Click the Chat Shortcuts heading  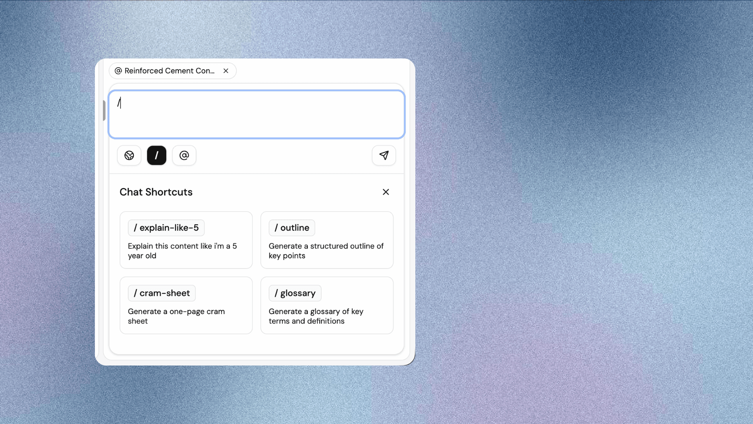(x=156, y=192)
